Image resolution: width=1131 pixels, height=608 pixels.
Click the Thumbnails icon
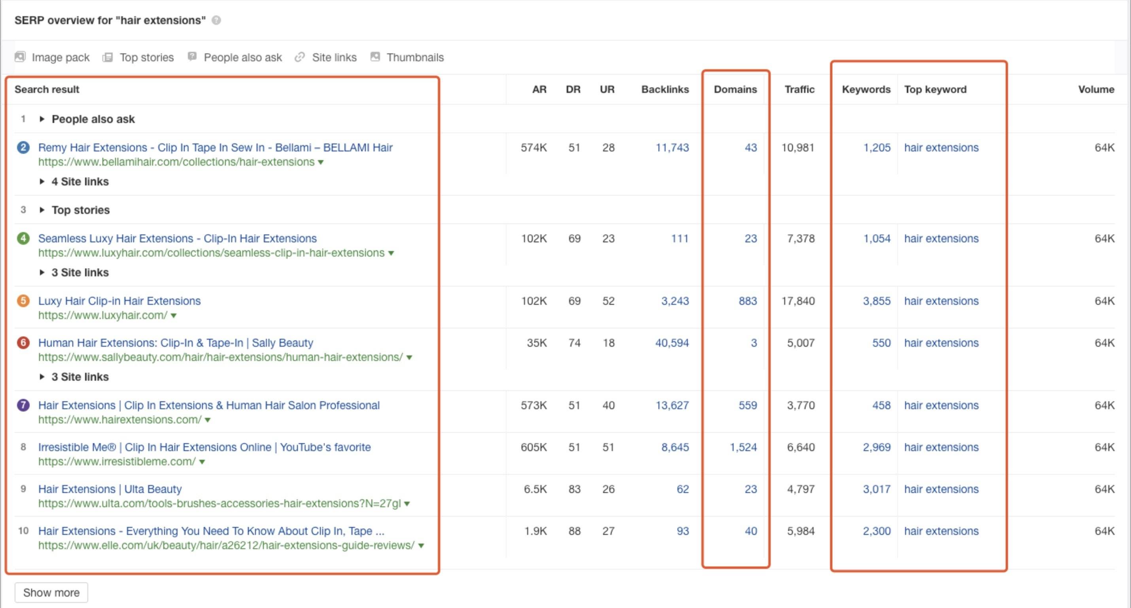click(375, 57)
